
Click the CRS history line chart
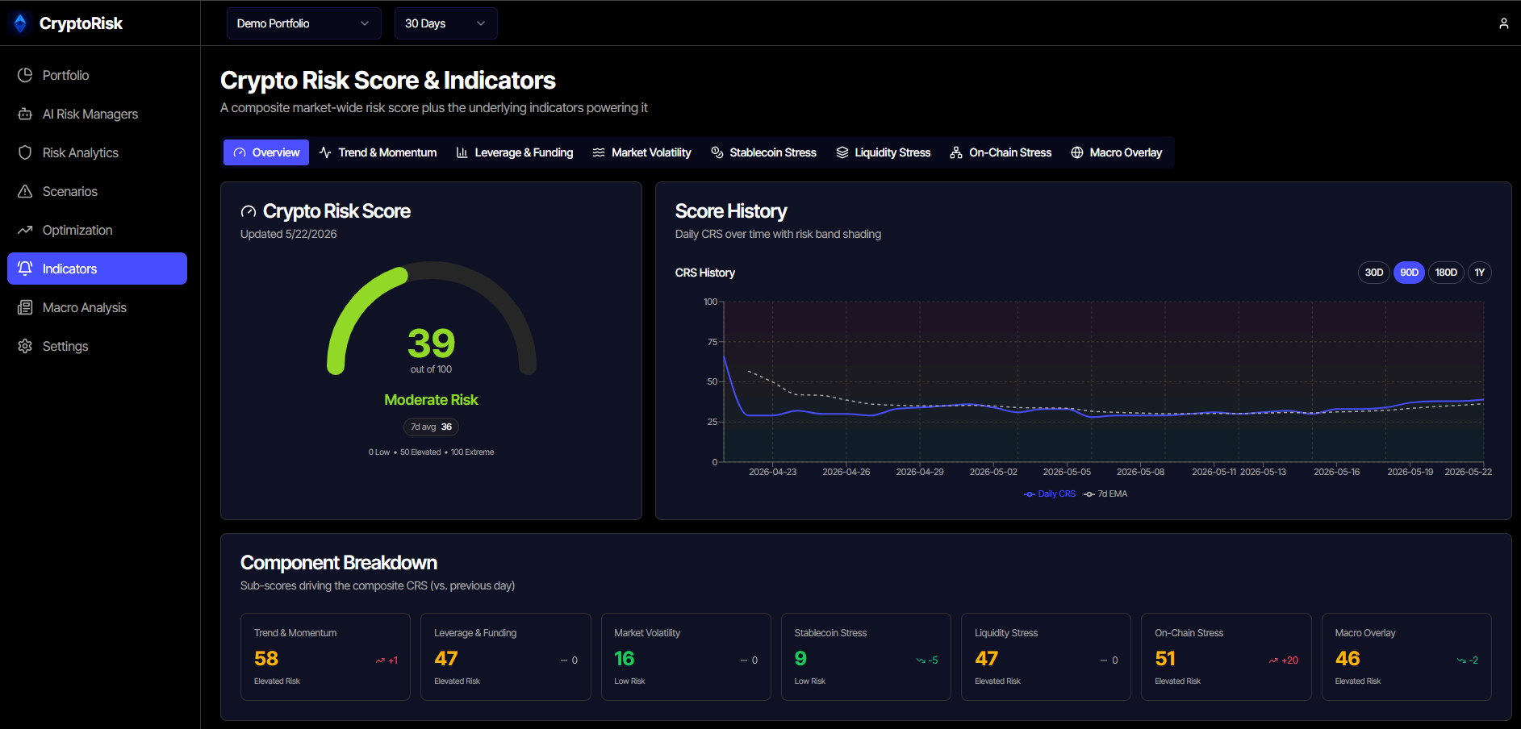[x=1104, y=382]
